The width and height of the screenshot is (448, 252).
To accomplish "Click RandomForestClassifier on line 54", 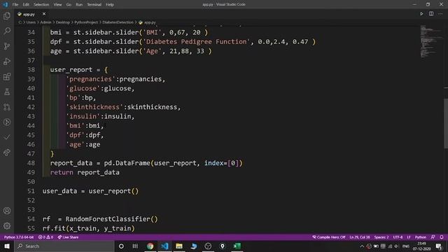I will (x=108, y=219).
